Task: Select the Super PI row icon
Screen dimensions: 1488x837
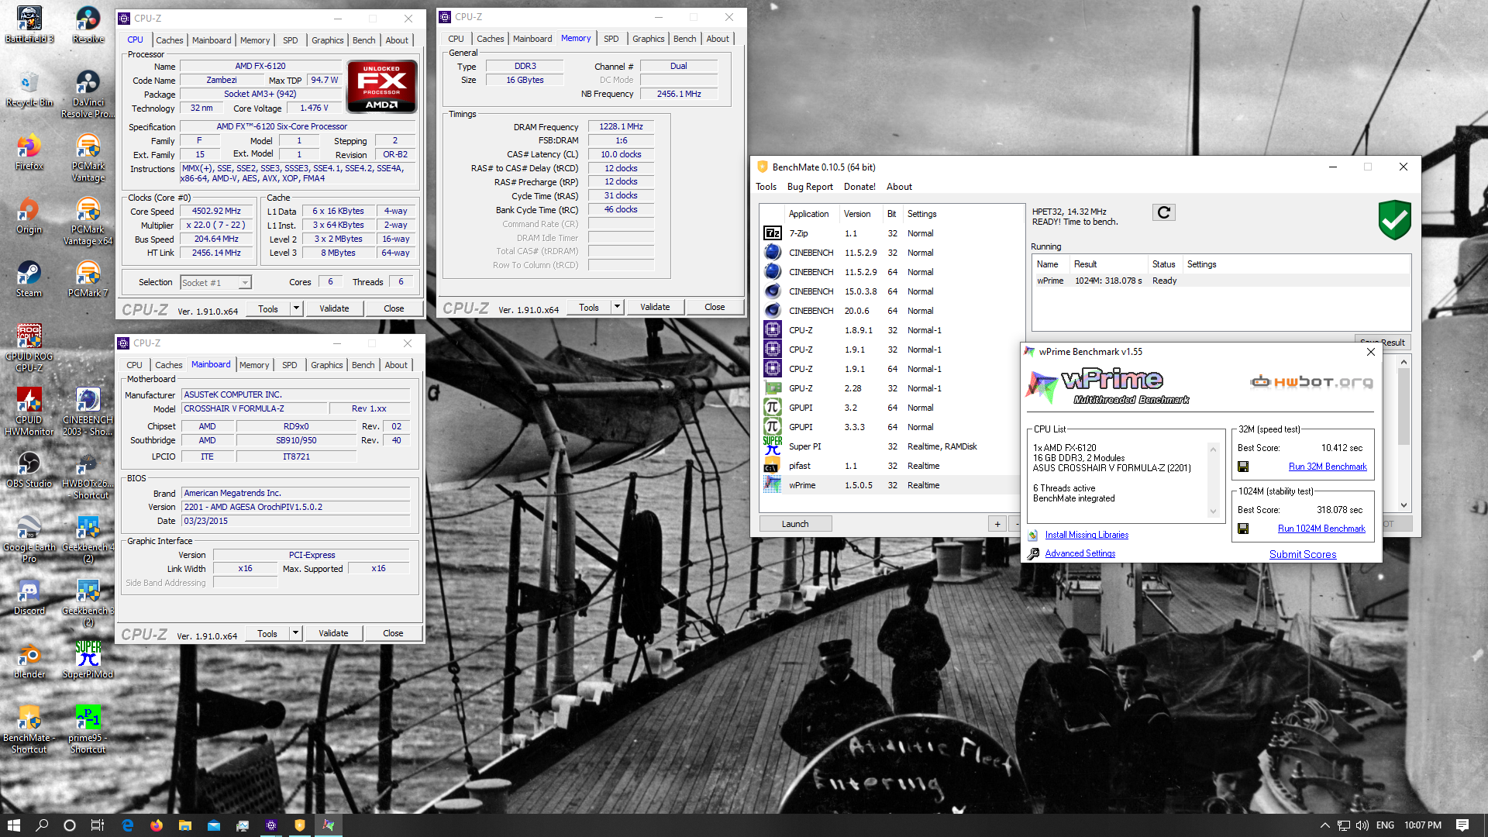Action: pyautogui.click(x=772, y=446)
